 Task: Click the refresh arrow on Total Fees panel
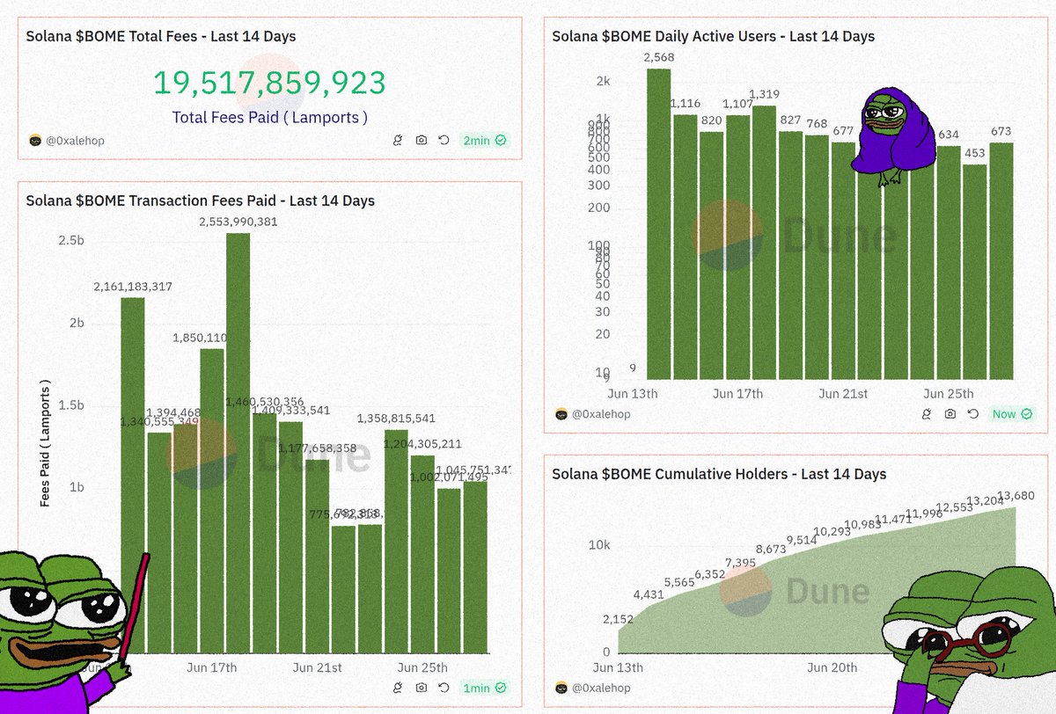coord(444,140)
